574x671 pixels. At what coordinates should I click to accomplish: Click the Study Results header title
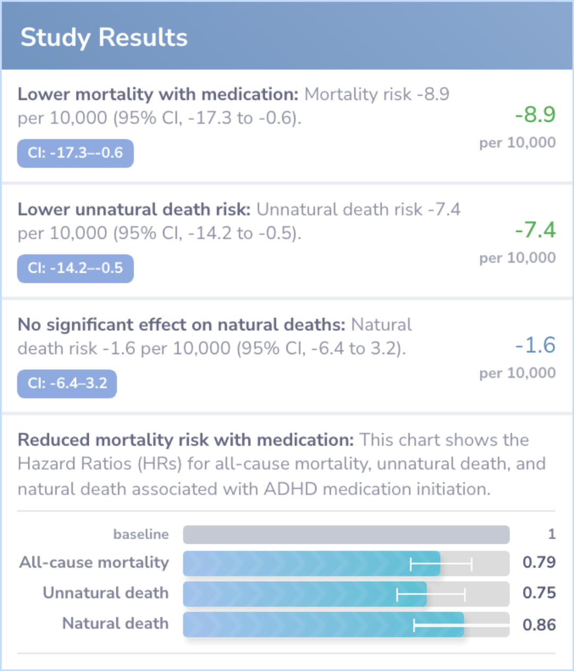click(104, 38)
